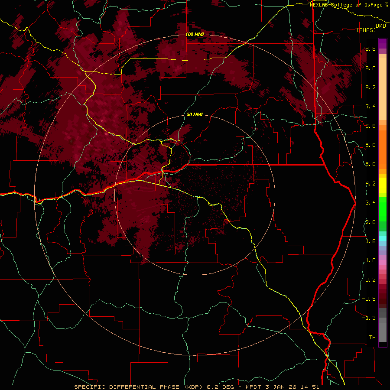Click the 50 NMI range ring label
The width and height of the screenshot is (390, 390).
pos(195,114)
